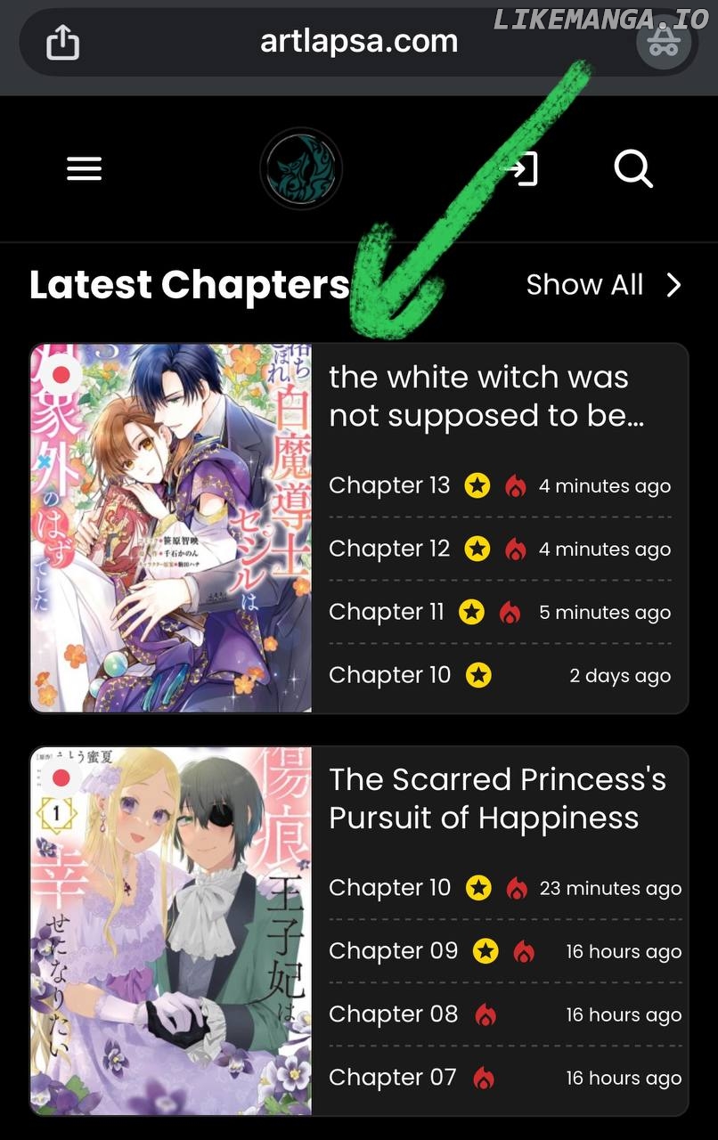
Task: Select Chapter 07 of Scarred Princess
Action: [393, 1078]
